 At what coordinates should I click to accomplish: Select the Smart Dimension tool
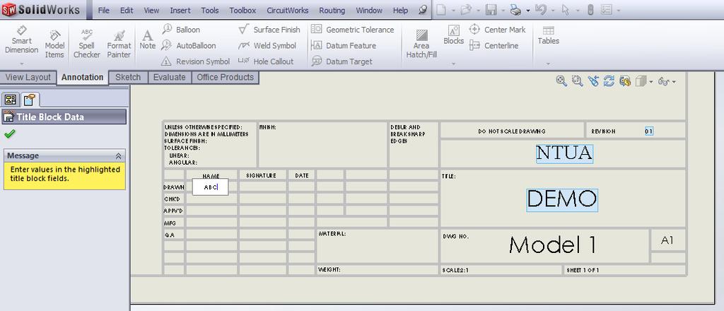click(x=21, y=40)
